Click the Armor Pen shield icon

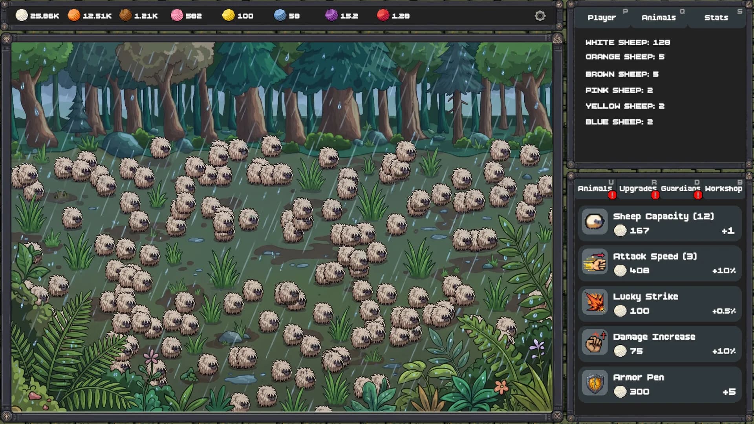[595, 383]
